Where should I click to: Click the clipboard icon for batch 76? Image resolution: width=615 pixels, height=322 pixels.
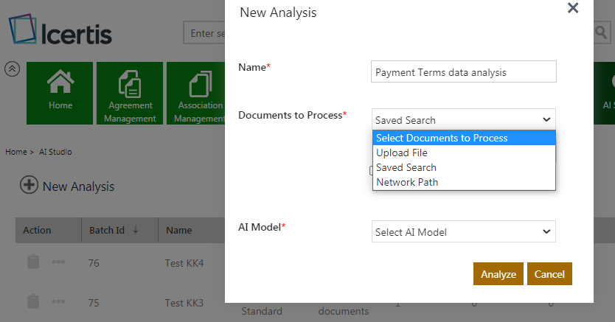pos(33,262)
